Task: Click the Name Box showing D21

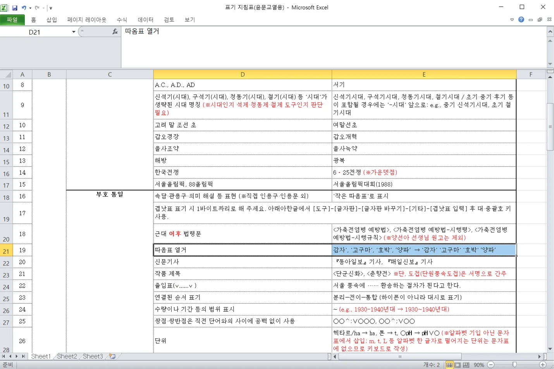Action: (x=35, y=32)
